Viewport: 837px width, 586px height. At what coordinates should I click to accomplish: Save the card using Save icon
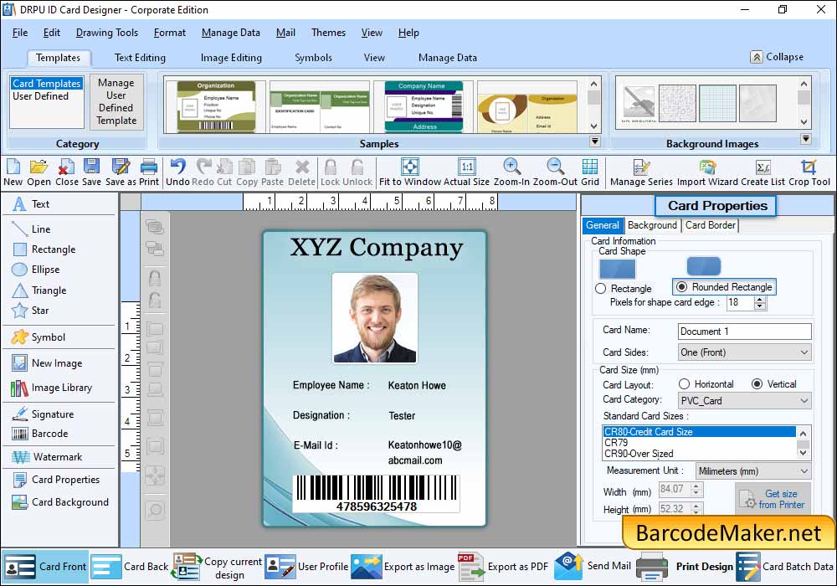[x=92, y=172]
